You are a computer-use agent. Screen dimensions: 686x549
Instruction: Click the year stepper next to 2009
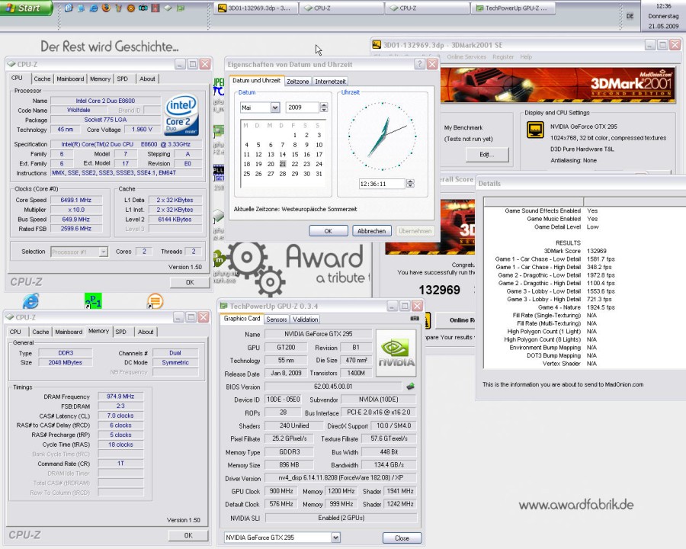pos(324,108)
